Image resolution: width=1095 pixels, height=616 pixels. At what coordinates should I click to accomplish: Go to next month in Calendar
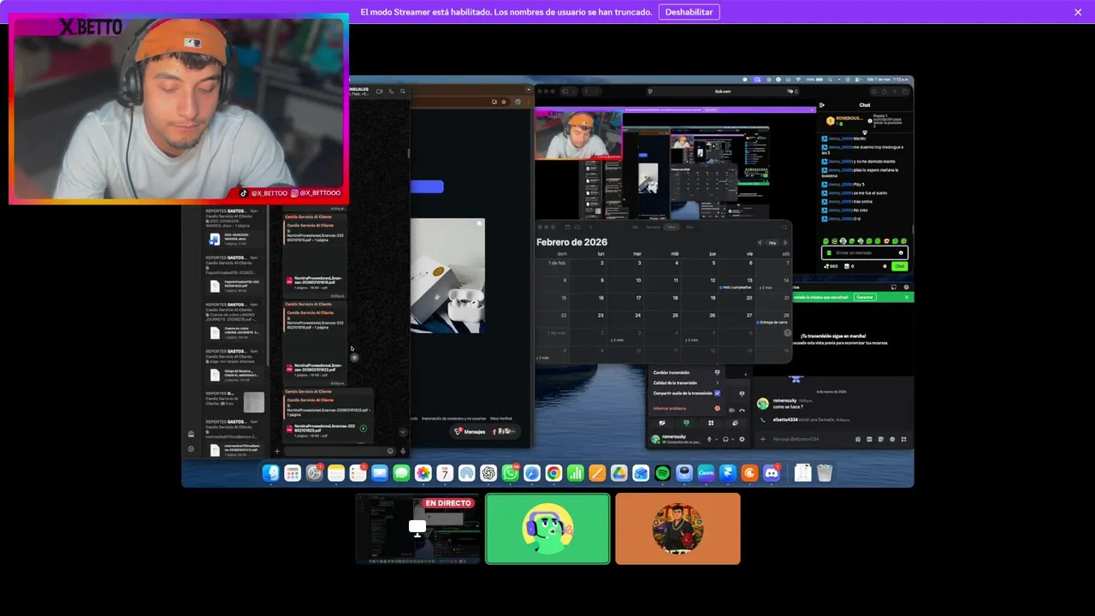(x=785, y=243)
